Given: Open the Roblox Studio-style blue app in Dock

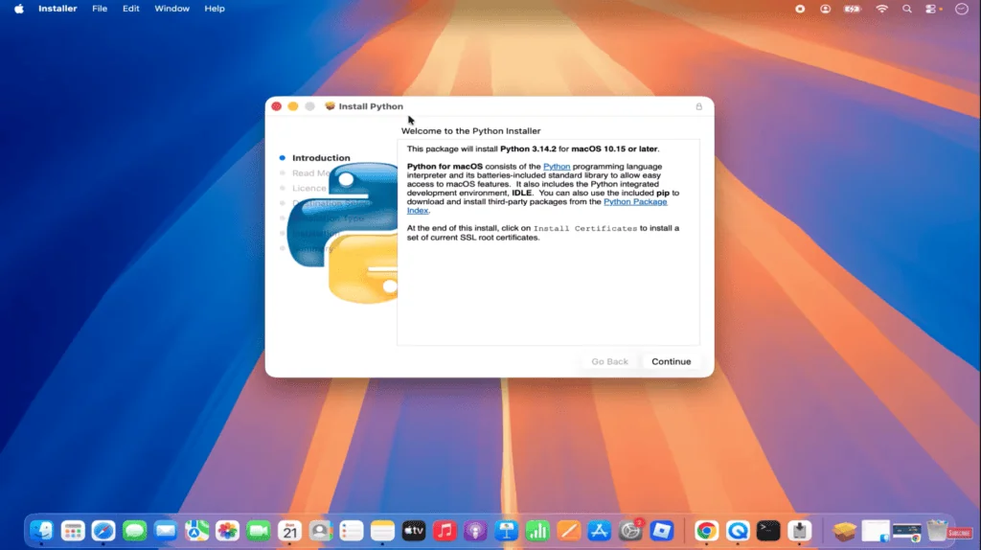Looking at the screenshot, I should tap(661, 531).
